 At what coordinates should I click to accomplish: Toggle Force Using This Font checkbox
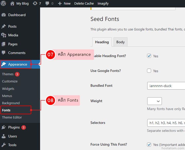coord(149,144)
